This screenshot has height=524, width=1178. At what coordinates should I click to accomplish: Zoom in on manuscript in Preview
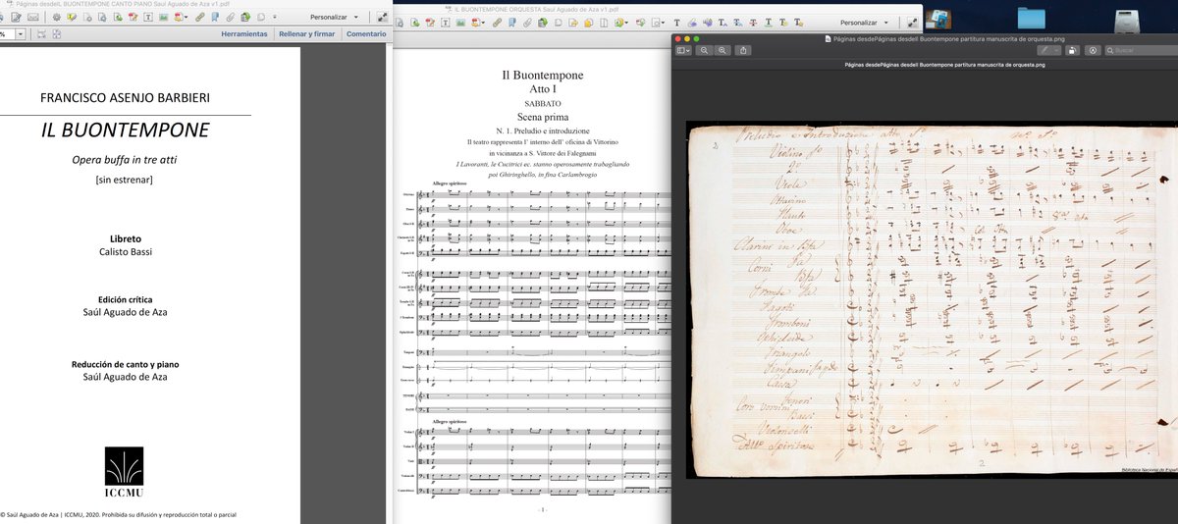coord(722,50)
